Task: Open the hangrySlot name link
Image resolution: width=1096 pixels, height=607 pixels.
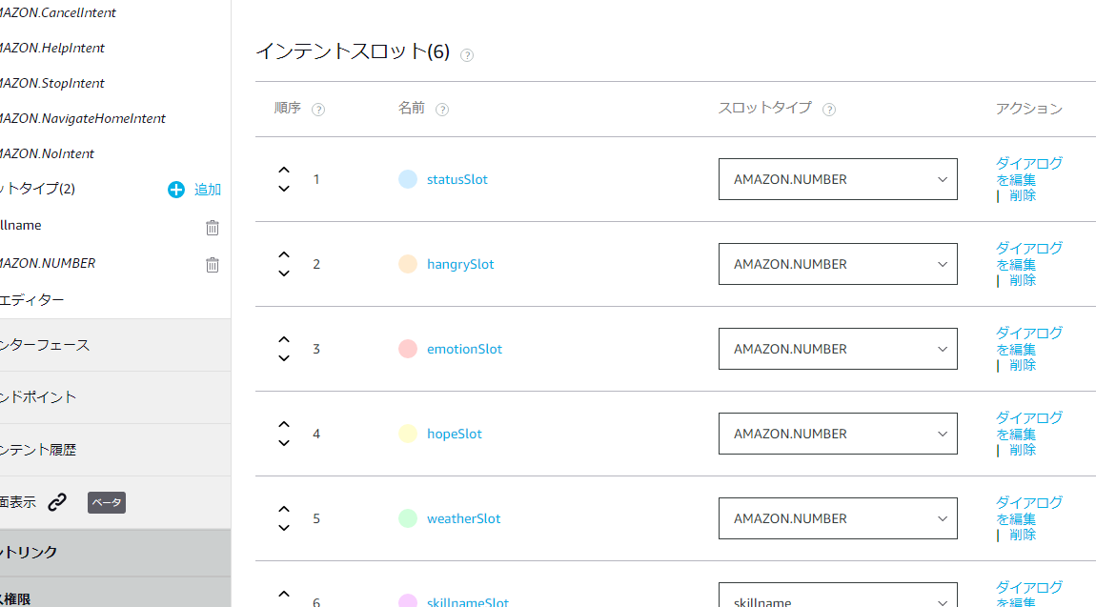Action: click(460, 264)
